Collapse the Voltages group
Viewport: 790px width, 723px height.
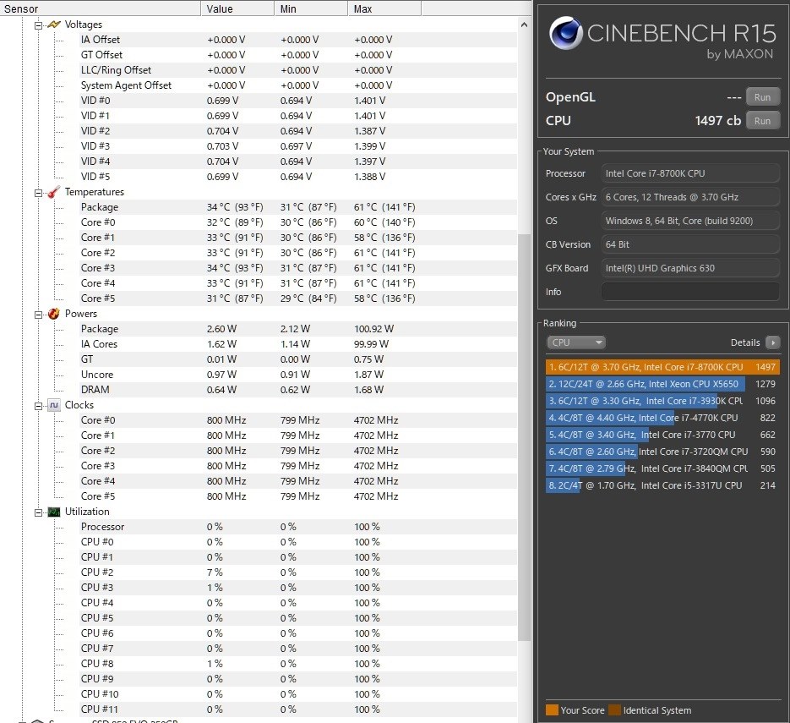tap(38, 24)
